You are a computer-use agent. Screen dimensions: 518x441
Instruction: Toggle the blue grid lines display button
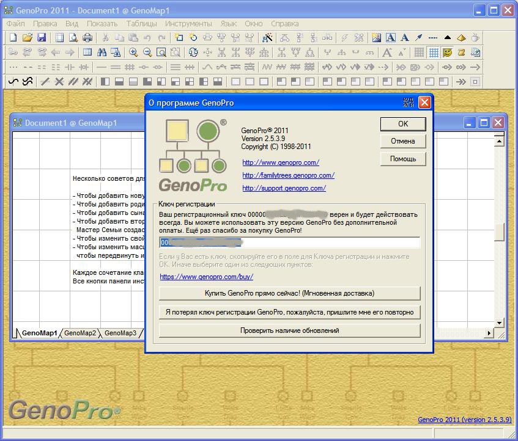(434, 52)
